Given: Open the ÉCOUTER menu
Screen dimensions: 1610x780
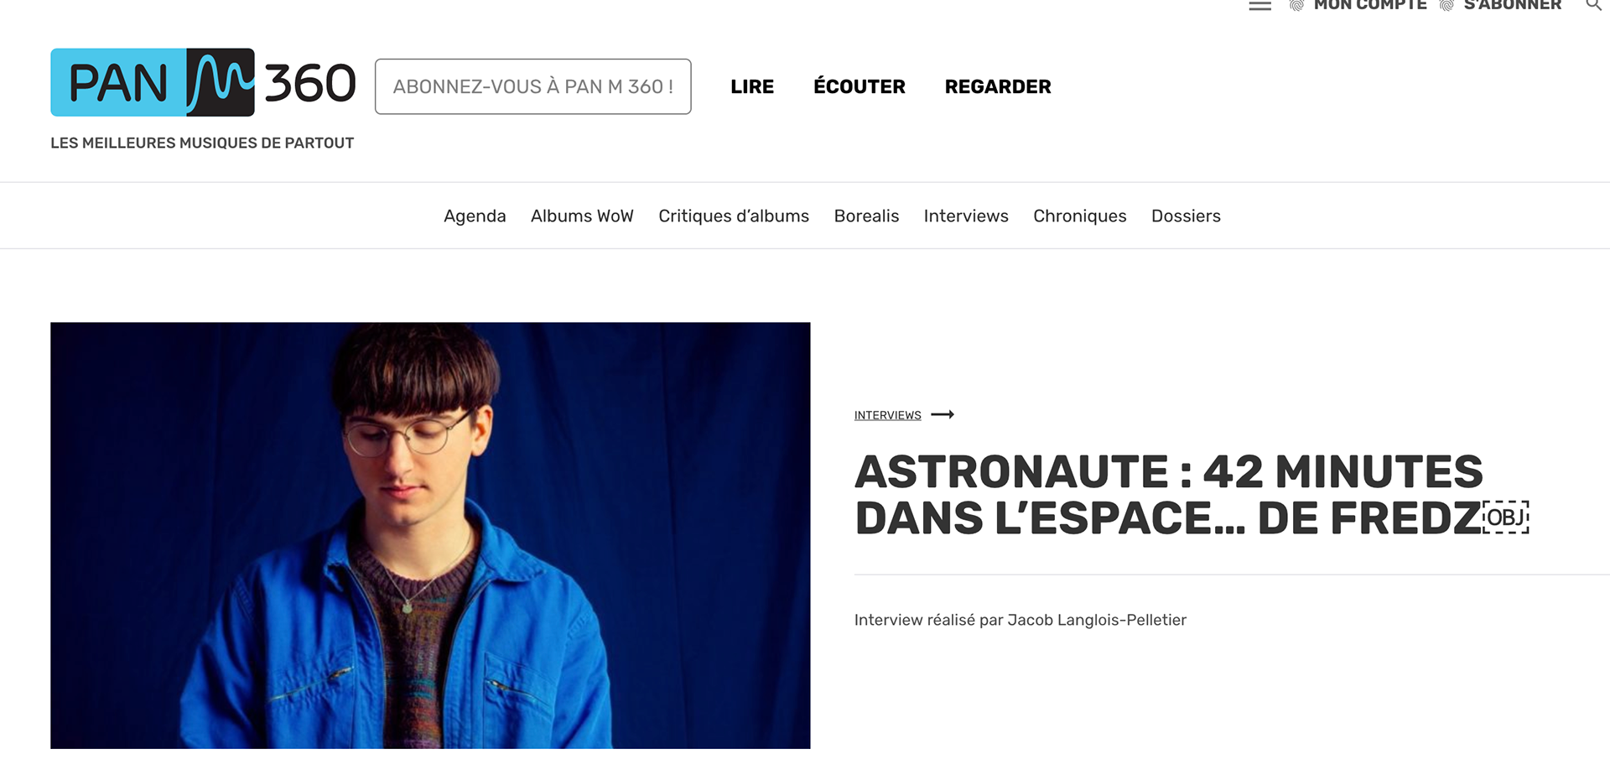Looking at the screenshot, I should 860,86.
